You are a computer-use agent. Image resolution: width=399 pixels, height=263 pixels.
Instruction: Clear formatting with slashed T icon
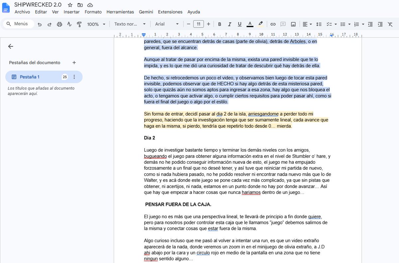click(x=390, y=24)
